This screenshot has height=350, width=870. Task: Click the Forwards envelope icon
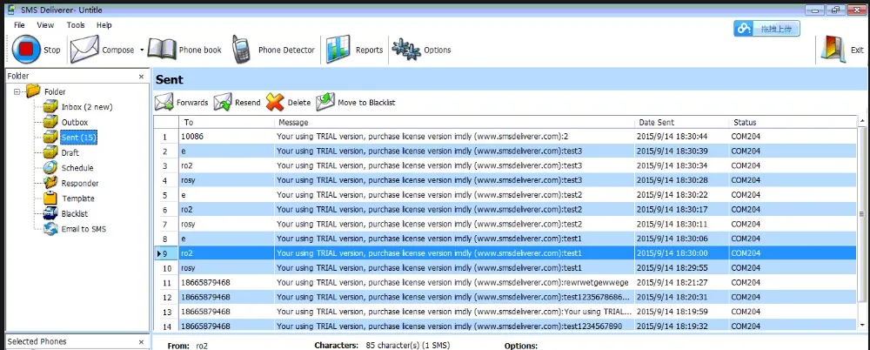(x=164, y=102)
